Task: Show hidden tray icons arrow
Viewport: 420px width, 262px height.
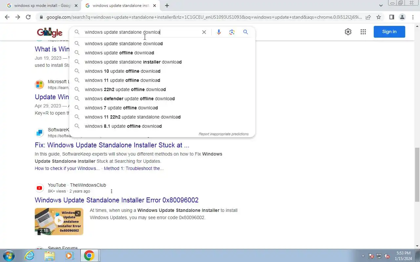Action: point(363,256)
